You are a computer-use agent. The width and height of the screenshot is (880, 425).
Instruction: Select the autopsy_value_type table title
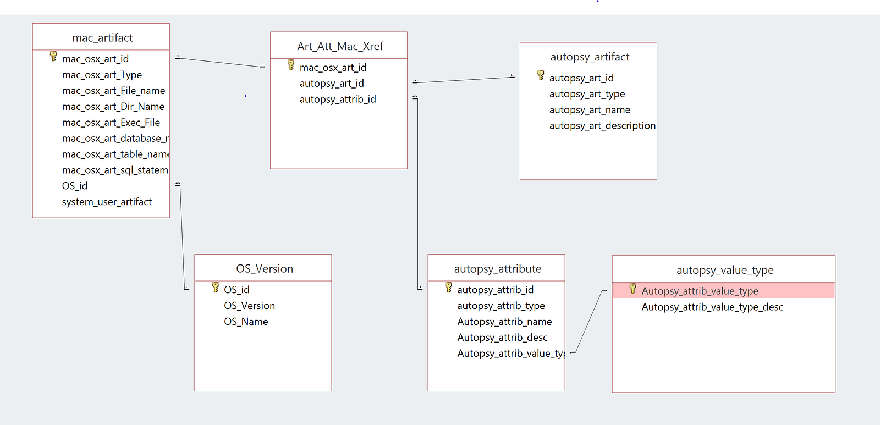tap(724, 269)
